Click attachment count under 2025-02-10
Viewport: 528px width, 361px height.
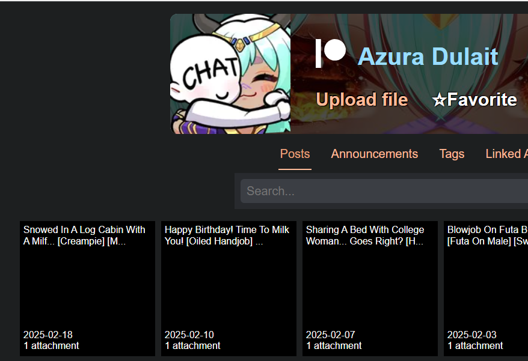(x=192, y=345)
